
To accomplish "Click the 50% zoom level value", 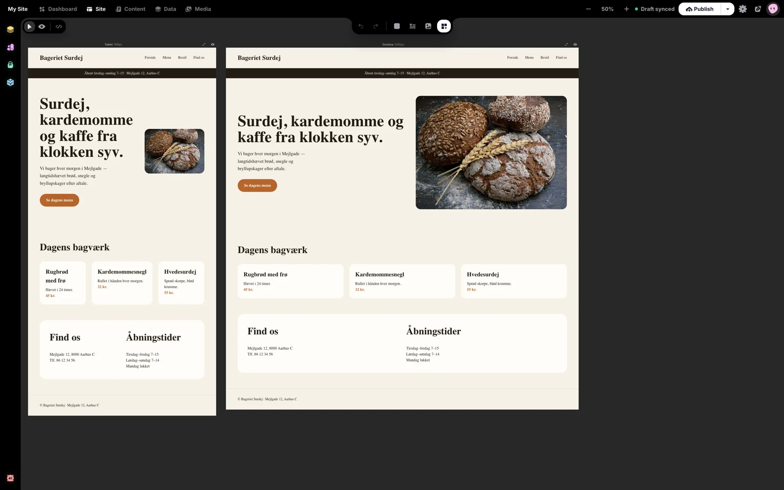I will point(608,9).
